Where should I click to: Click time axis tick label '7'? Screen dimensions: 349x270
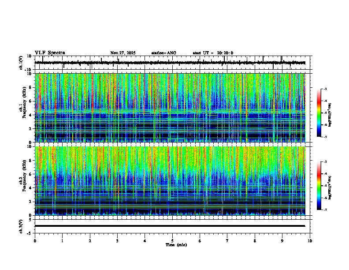[227, 241]
